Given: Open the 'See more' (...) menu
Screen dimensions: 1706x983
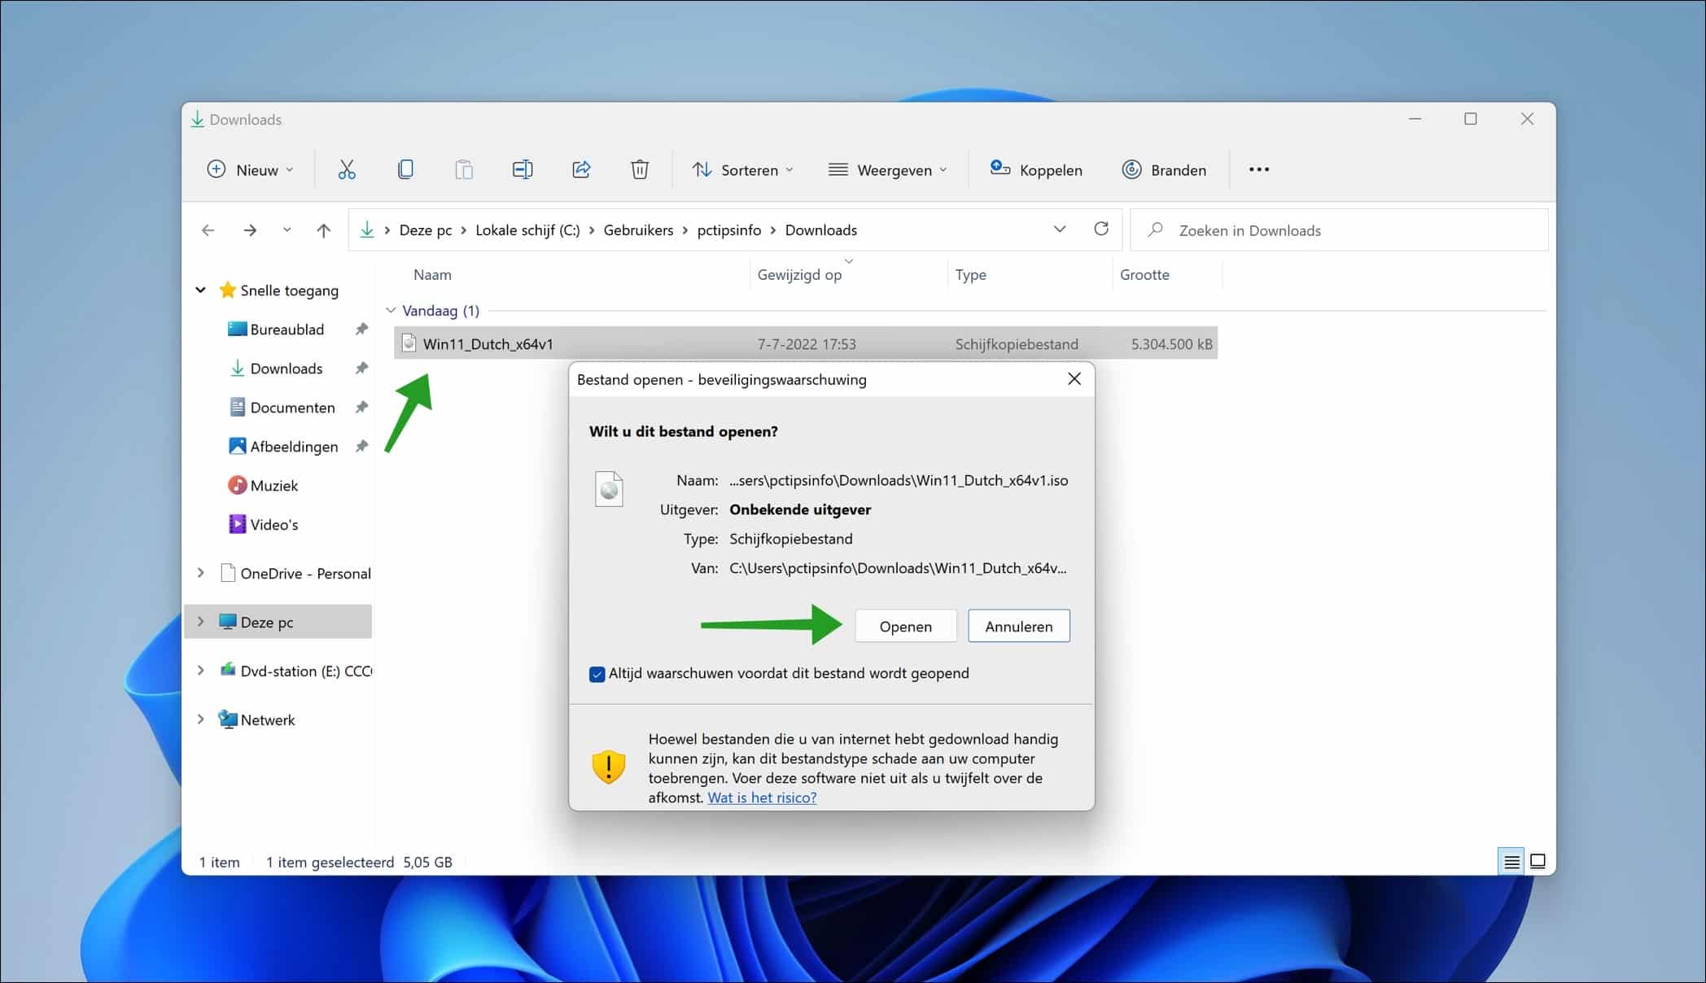Looking at the screenshot, I should [x=1258, y=169].
